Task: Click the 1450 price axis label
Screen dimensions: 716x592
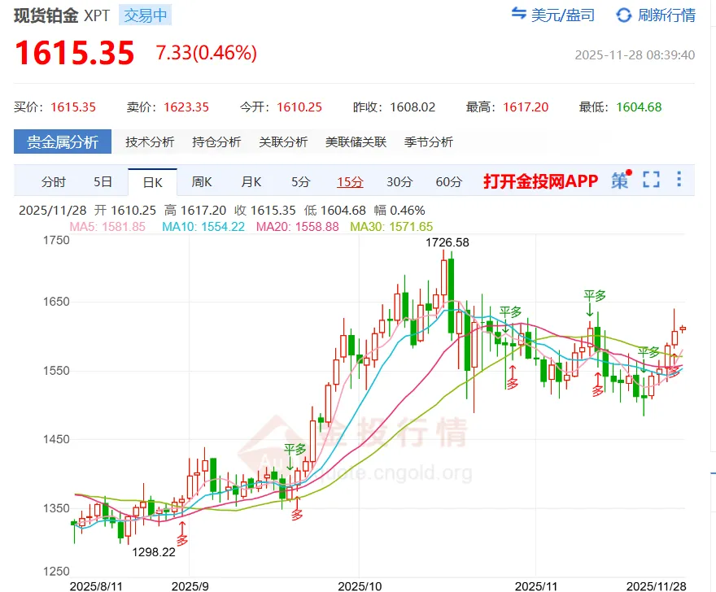Action: (x=56, y=439)
